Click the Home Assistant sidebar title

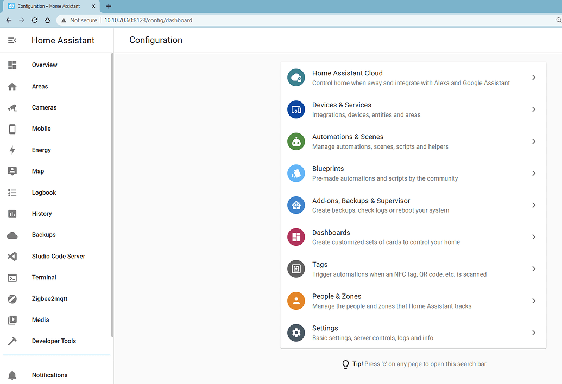63,41
